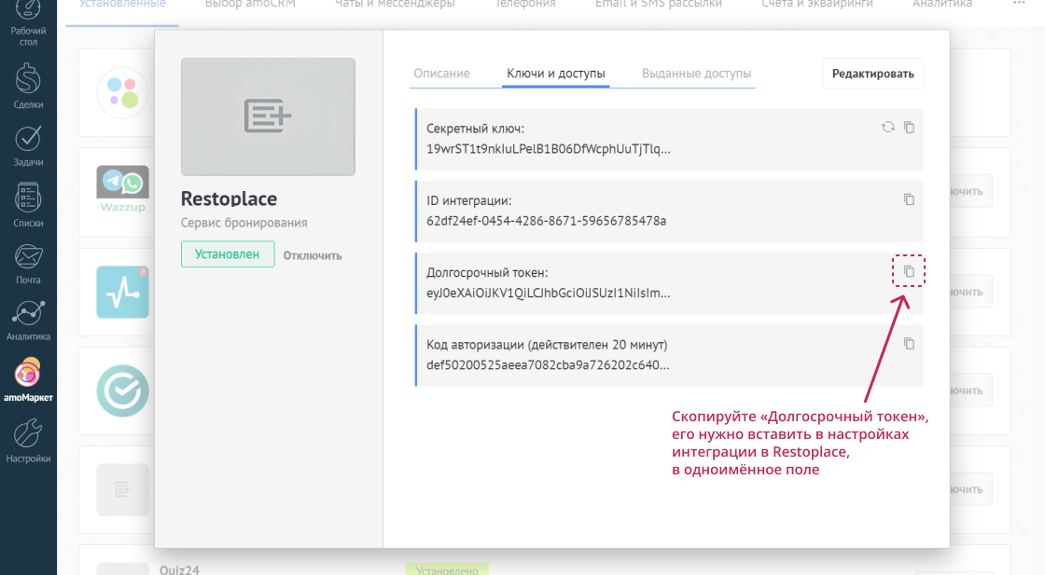Switch to the Выданные доступы tab
This screenshot has width=1045, height=575.
coord(697,73)
